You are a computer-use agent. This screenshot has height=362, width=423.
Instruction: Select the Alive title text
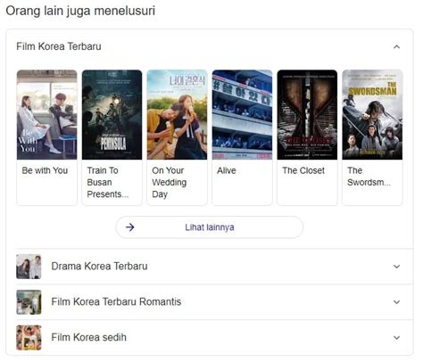coord(227,170)
